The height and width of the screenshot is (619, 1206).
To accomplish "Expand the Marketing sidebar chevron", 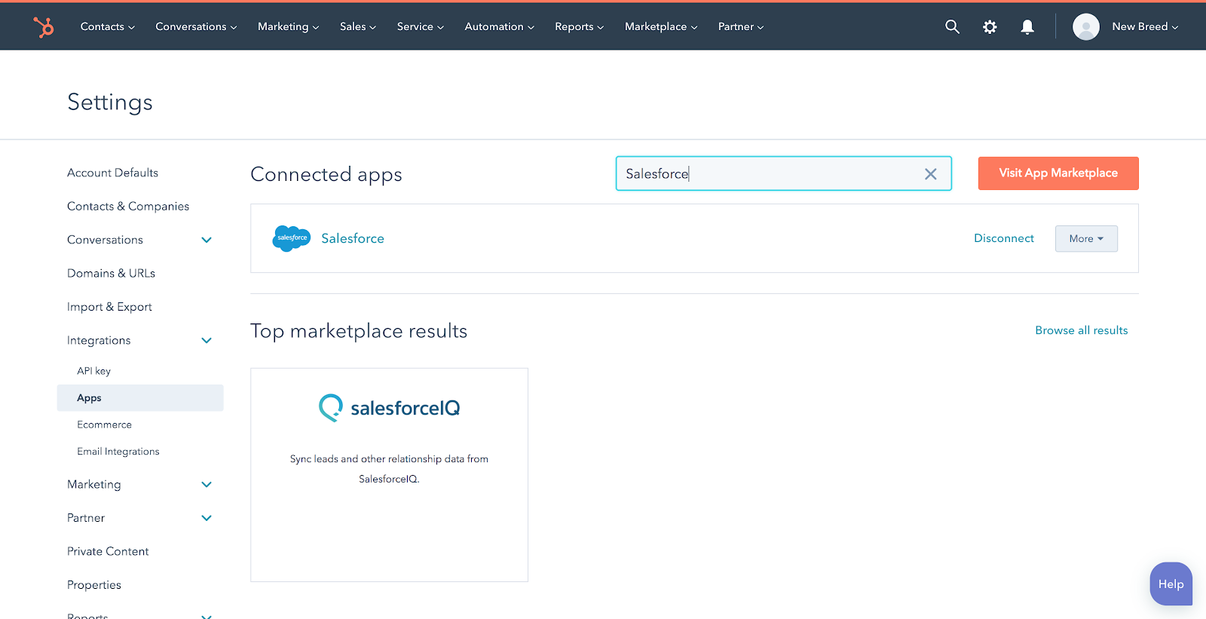I will point(207,484).
